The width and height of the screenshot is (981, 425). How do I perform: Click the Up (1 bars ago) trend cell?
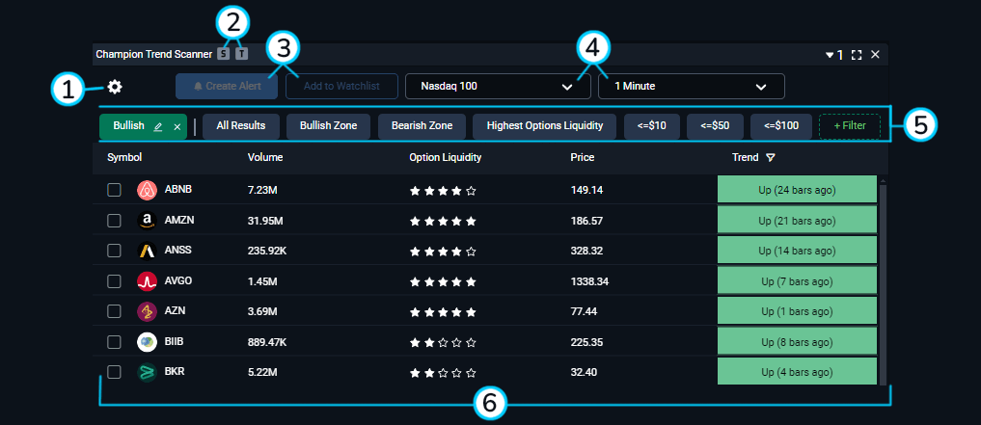point(797,310)
